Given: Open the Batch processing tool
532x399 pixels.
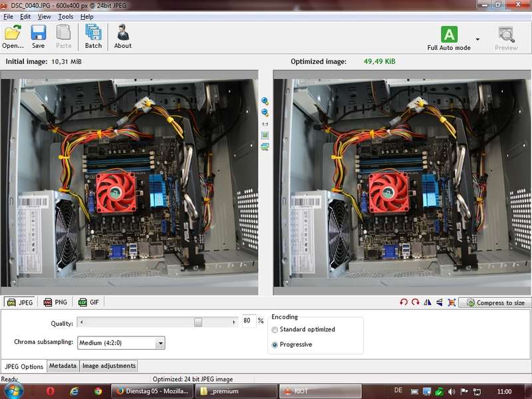Looking at the screenshot, I should click(93, 33).
